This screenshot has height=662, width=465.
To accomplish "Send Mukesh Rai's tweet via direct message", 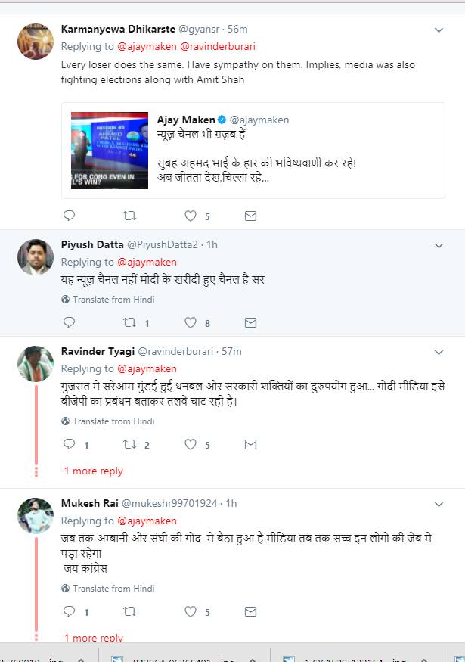I will (x=251, y=611).
